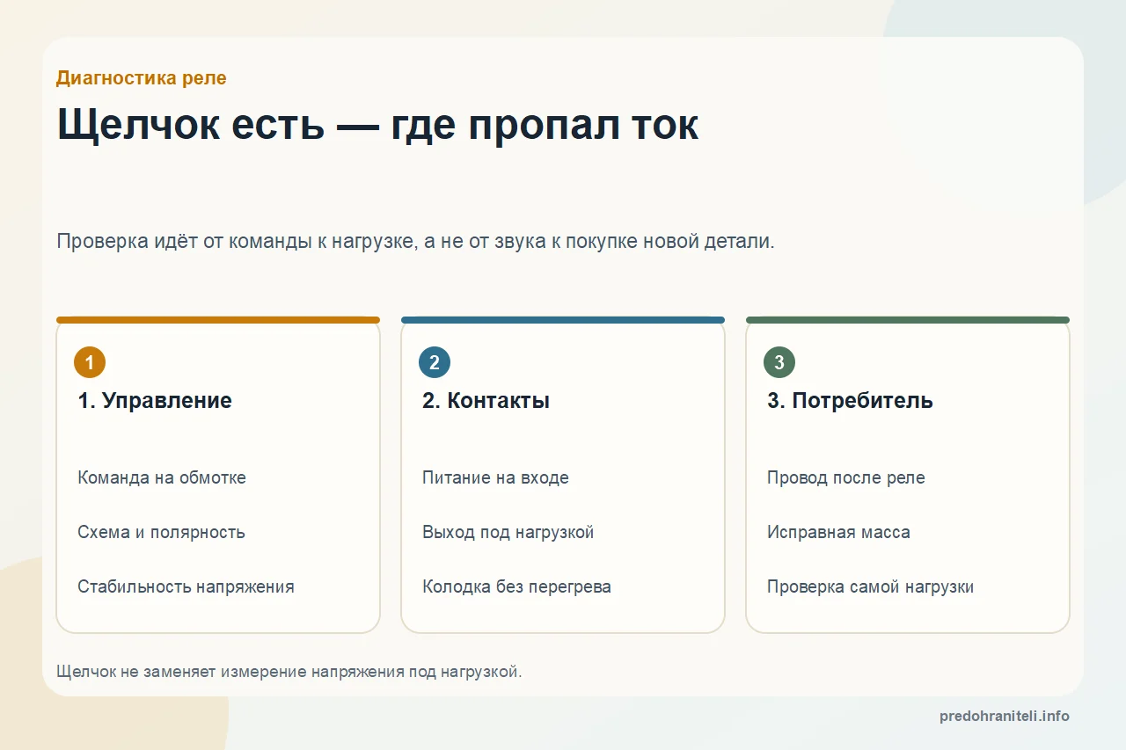Click 'Питание на входе' item

click(495, 478)
